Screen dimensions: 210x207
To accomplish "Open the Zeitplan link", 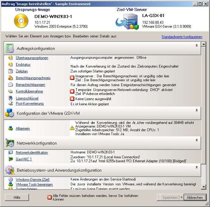I will (x=22, y=71).
